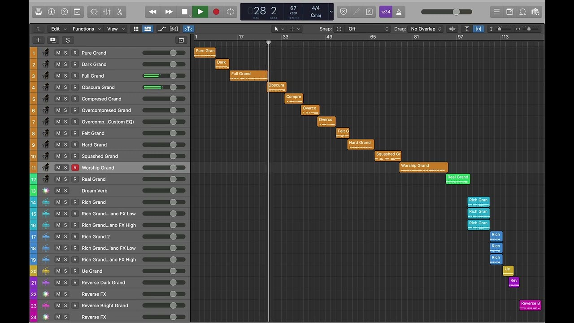Open the Edit menu
The image size is (574, 323).
point(58,29)
